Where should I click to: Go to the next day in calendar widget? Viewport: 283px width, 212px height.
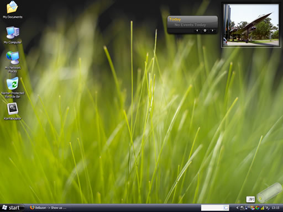pyautogui.click(x=213, y=30)
